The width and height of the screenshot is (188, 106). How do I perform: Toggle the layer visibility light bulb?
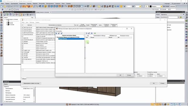pos(146,6)
